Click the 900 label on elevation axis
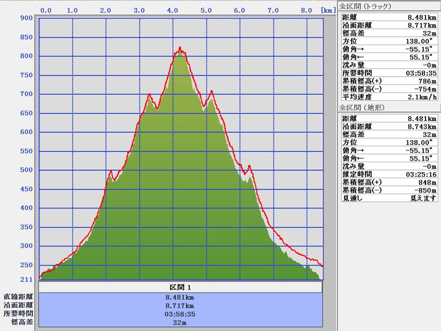This screenshot has width=441, height=331. [26, 18]
